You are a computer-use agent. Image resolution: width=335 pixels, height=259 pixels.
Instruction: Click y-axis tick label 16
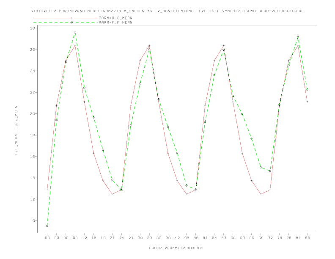coord(33,157)
